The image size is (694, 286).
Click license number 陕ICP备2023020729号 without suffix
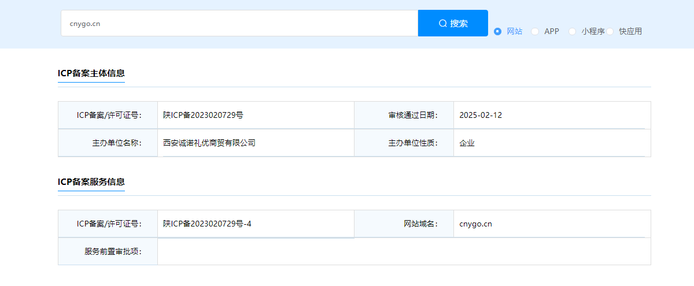click(x=203, y=115)
